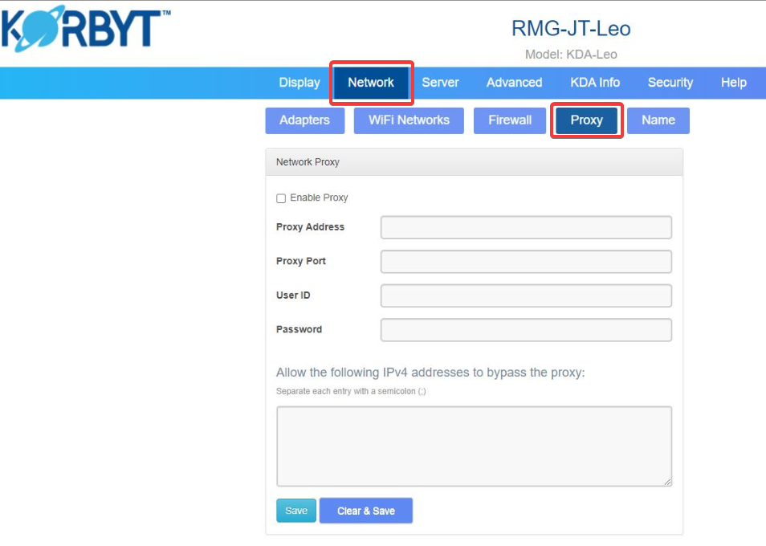Switch to the Security menu
766x546 pixels.
(670, 83)
